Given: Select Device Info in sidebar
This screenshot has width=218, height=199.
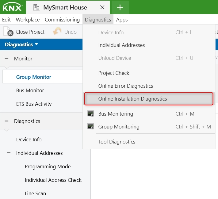Looking at the screenshot, I should [29, 140].
